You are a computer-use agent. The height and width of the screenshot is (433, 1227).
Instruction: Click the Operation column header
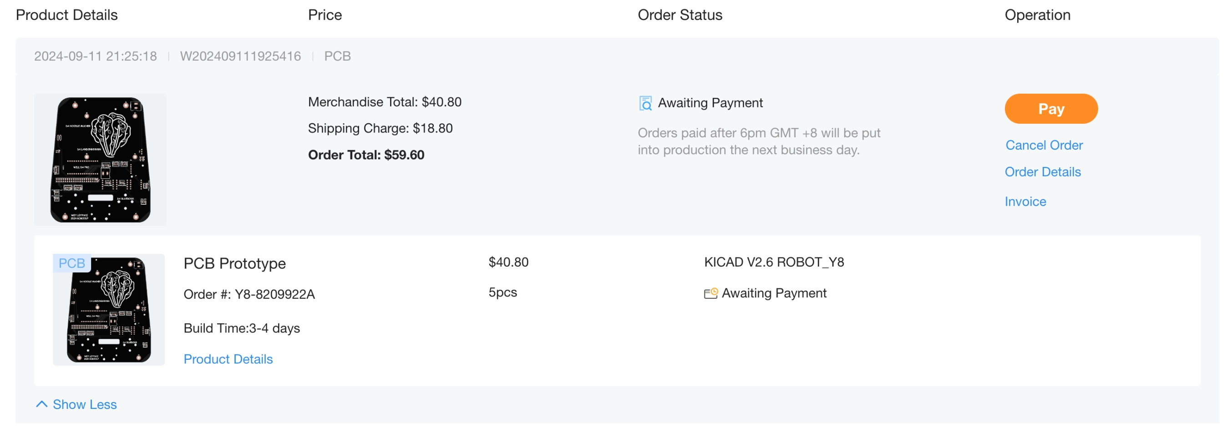coord(1037,15)
